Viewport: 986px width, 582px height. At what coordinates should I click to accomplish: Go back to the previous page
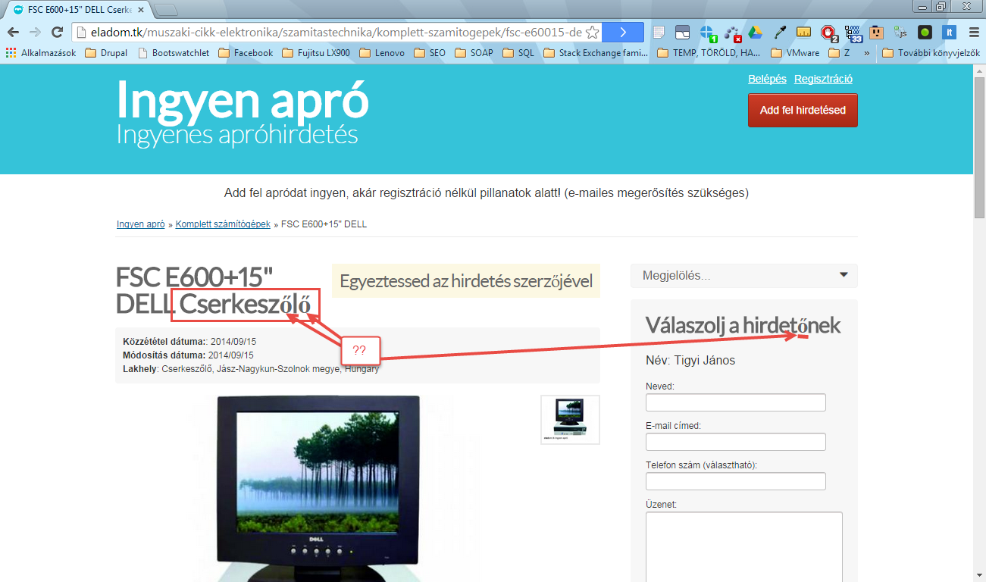13,32
